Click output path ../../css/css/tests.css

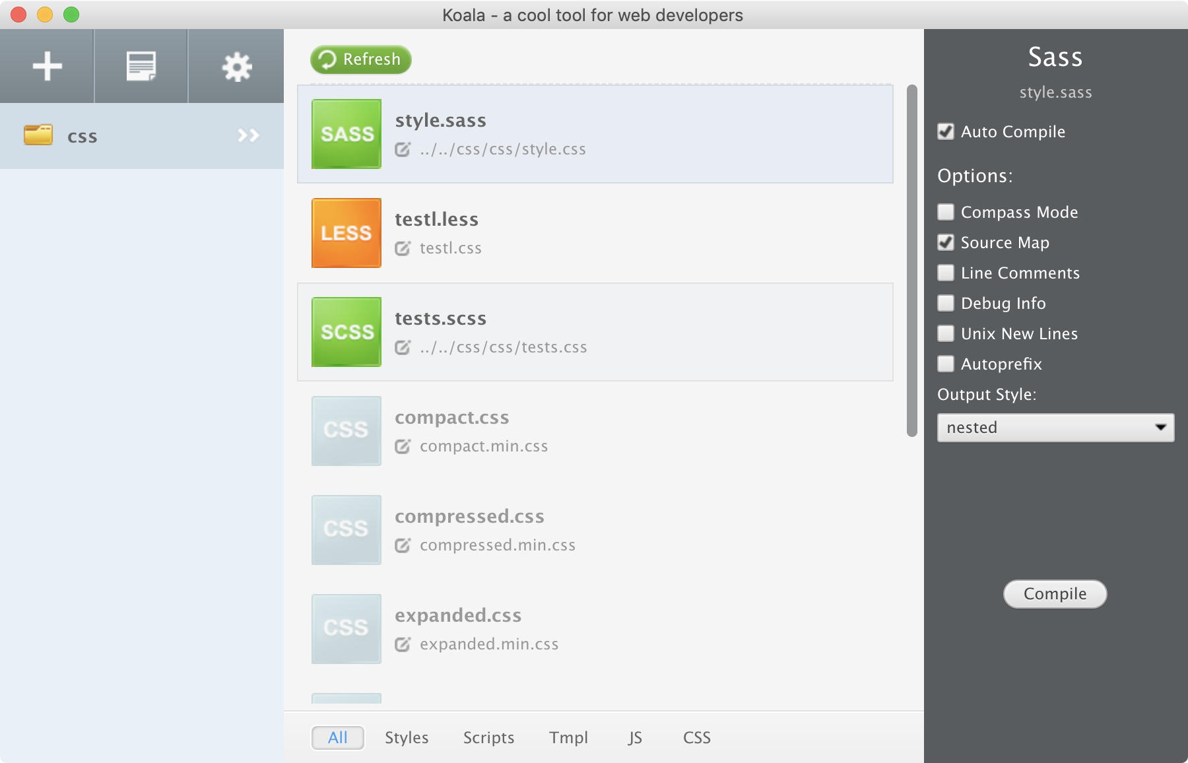click(x=504, y=347)
